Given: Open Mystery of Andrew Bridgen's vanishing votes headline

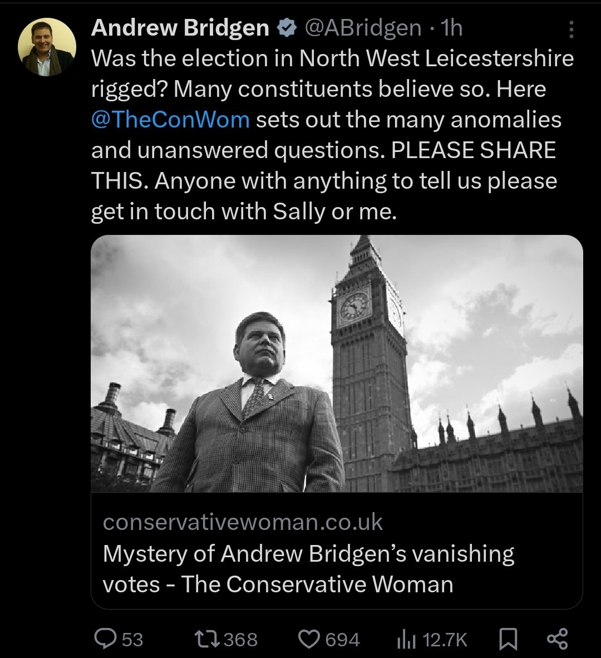Looking at the screenshot, I should click(x=308, y=568).
